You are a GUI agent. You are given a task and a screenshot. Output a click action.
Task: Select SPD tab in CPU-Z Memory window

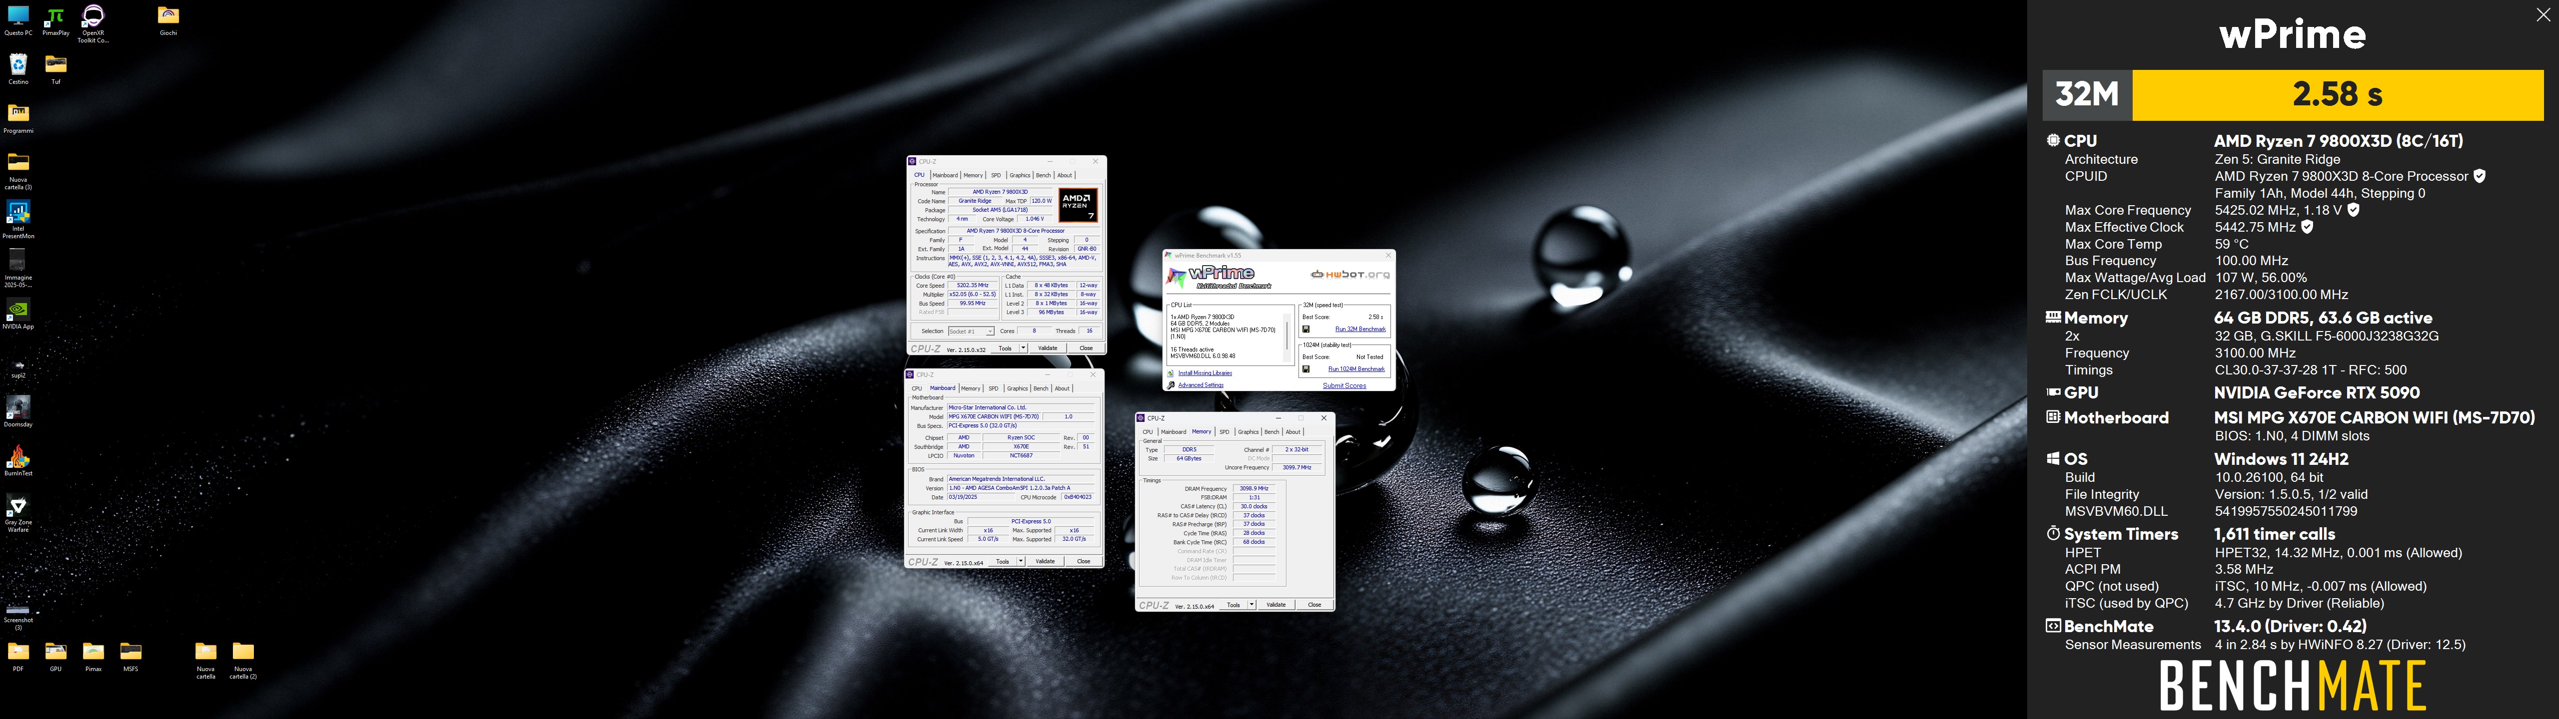(1225, 432)
